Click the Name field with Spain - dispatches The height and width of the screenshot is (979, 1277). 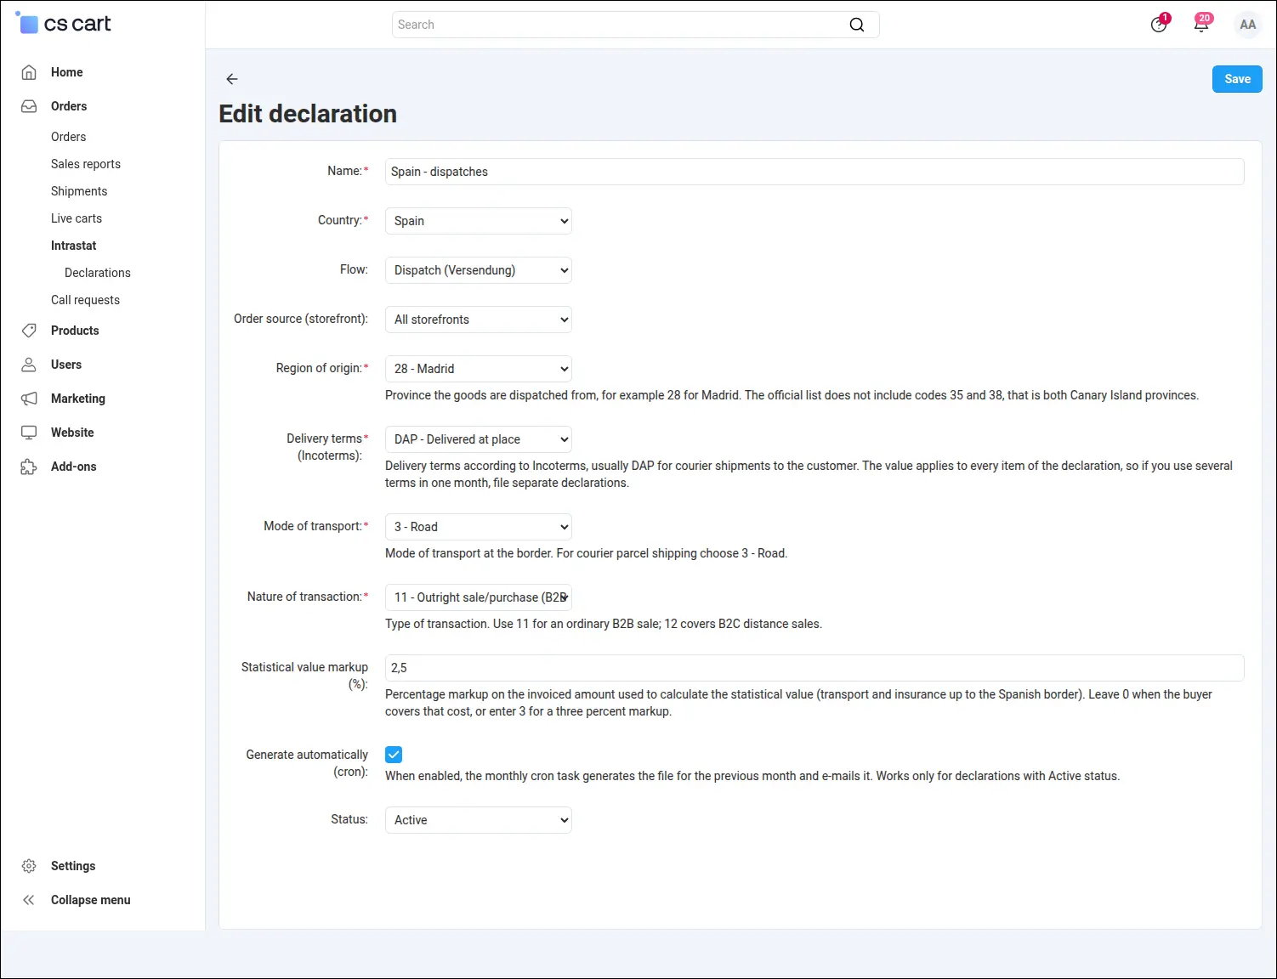tap(814, 172)
